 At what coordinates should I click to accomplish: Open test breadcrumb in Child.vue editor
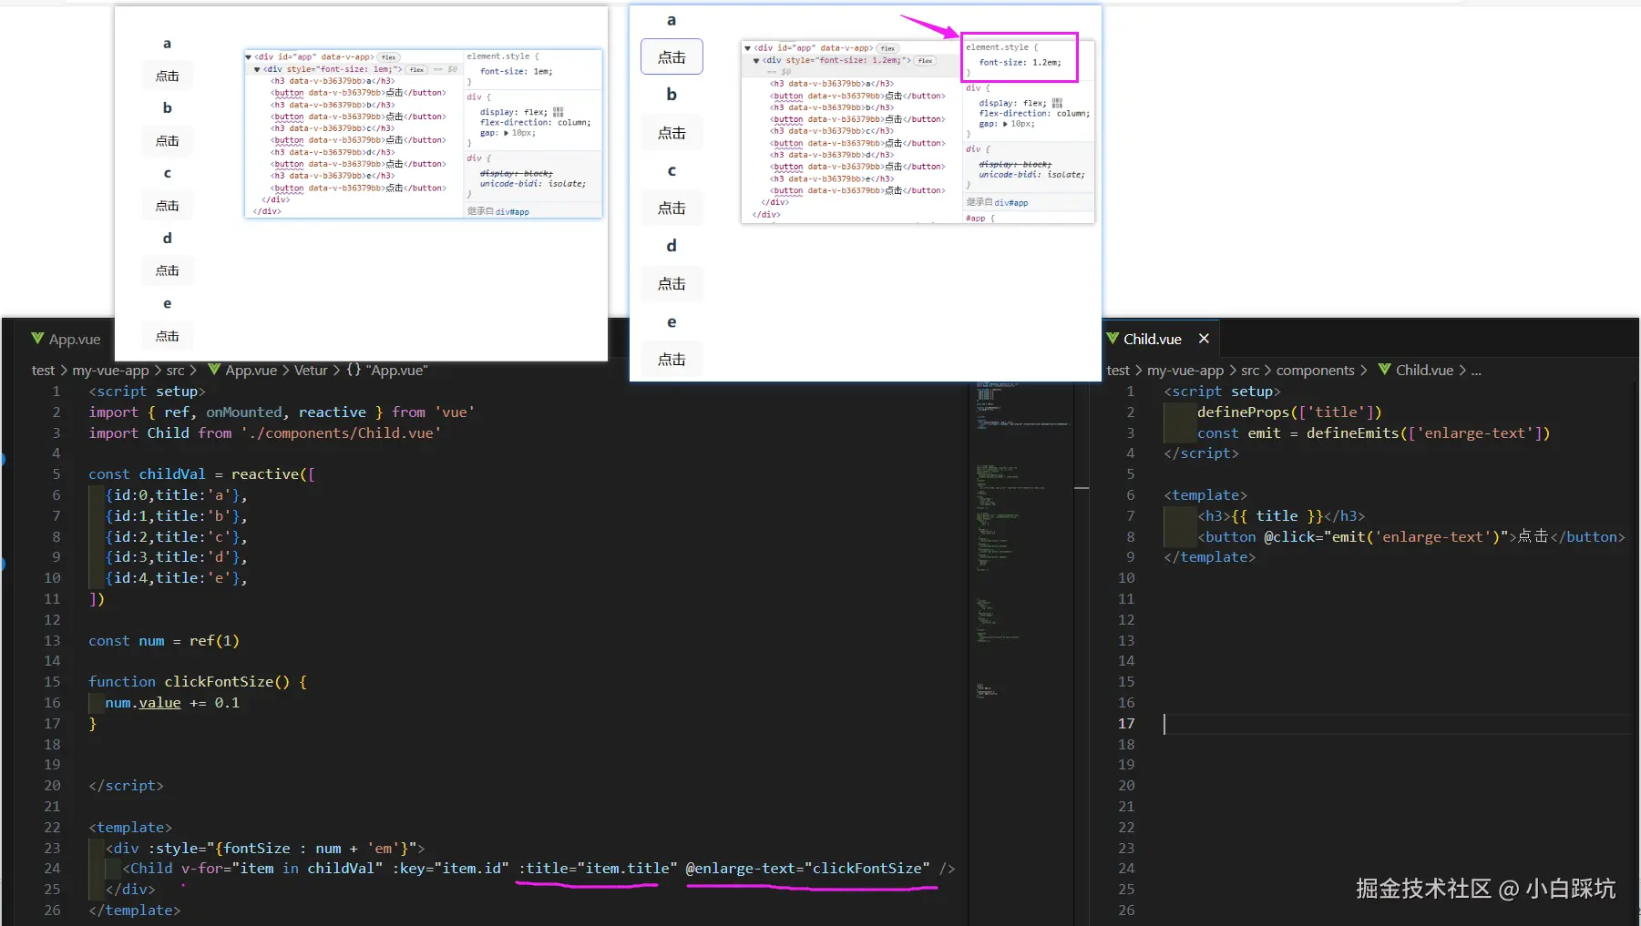[1118, 370]
